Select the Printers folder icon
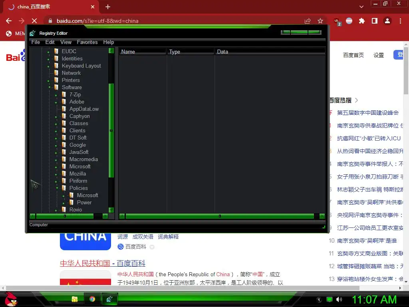This screenshot has width=409, height=307. pyautogui.click(x=56, y=80)
